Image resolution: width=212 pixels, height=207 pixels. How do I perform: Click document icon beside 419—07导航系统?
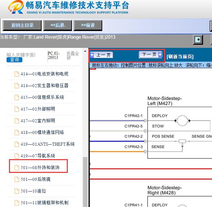click(17, 156)
